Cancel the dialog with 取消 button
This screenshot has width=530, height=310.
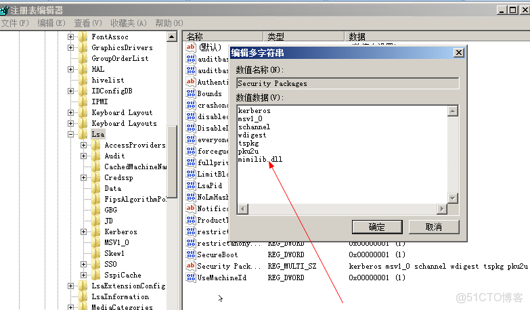point(434,227)
